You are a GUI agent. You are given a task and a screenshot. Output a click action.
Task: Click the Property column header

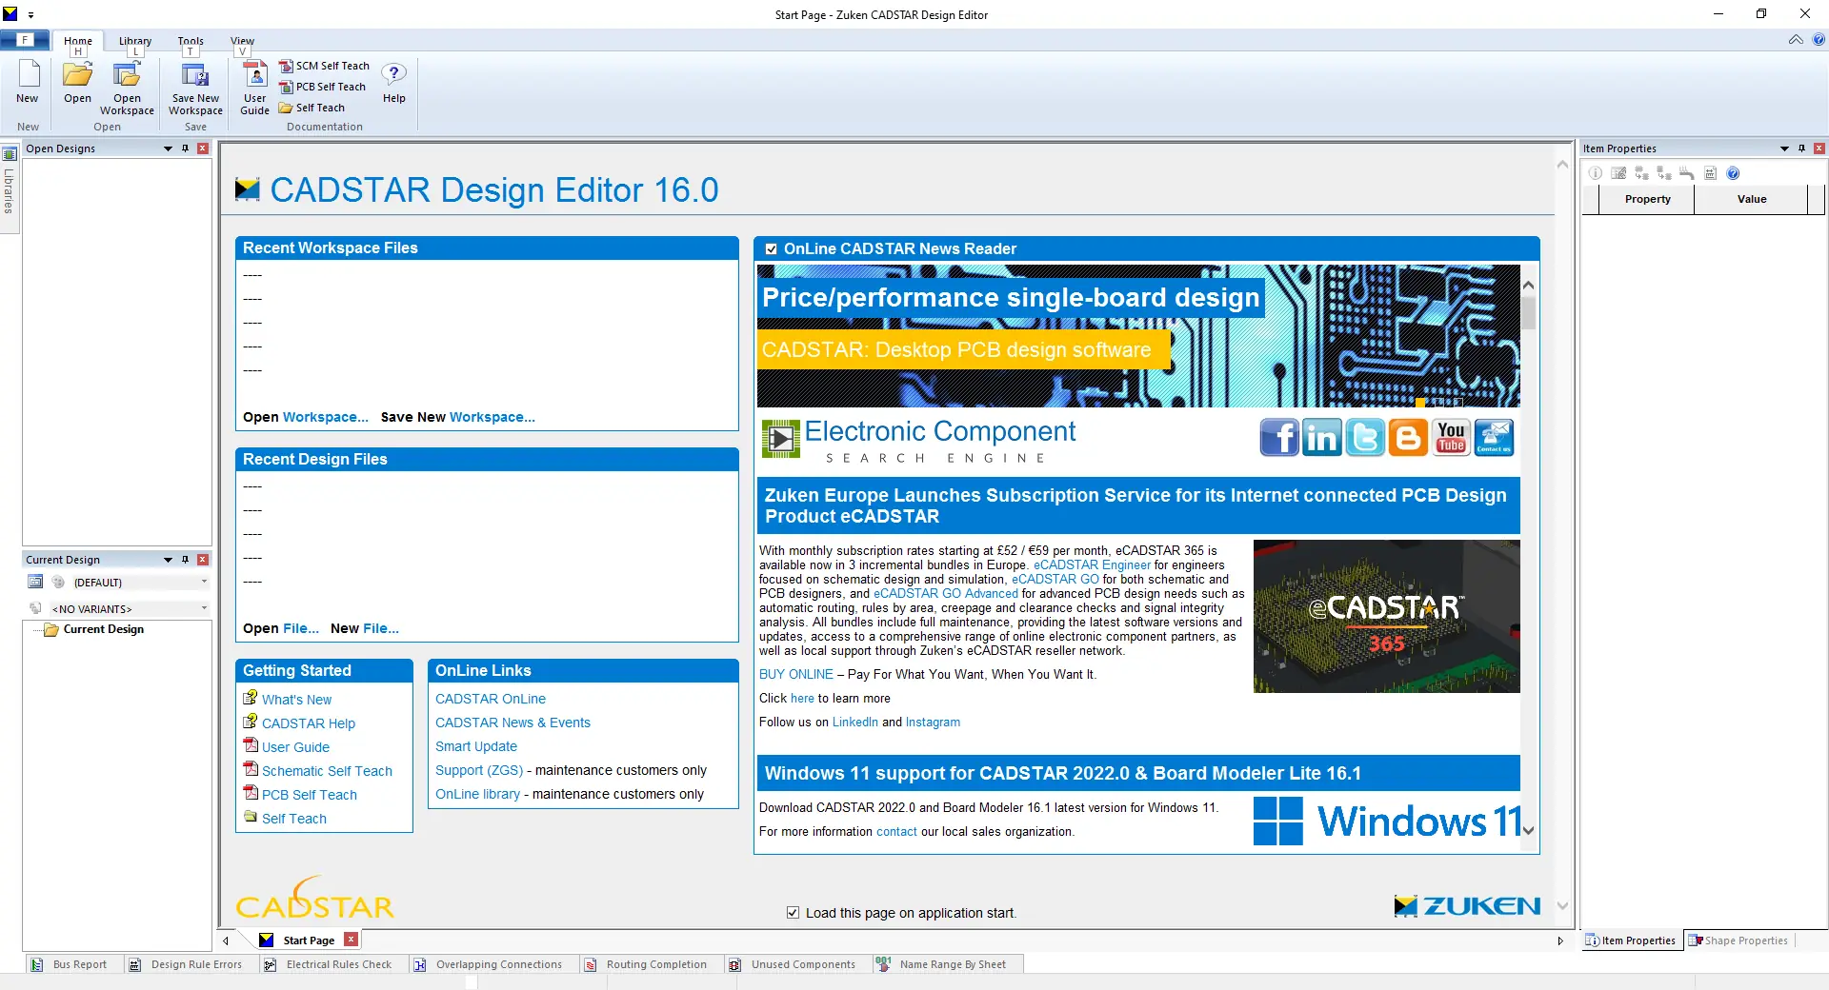point(1647,199)
